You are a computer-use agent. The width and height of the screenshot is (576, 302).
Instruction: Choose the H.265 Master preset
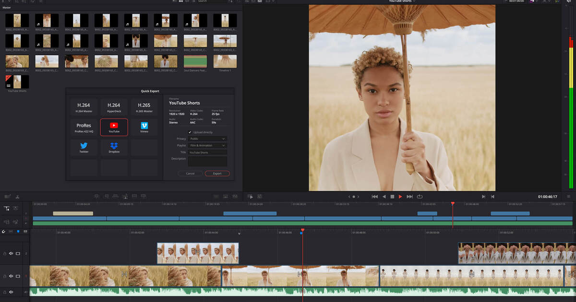[x=144, y=107]
